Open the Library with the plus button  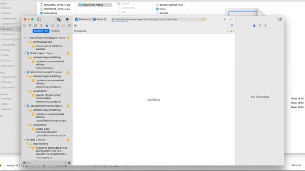tap(224, 19)
